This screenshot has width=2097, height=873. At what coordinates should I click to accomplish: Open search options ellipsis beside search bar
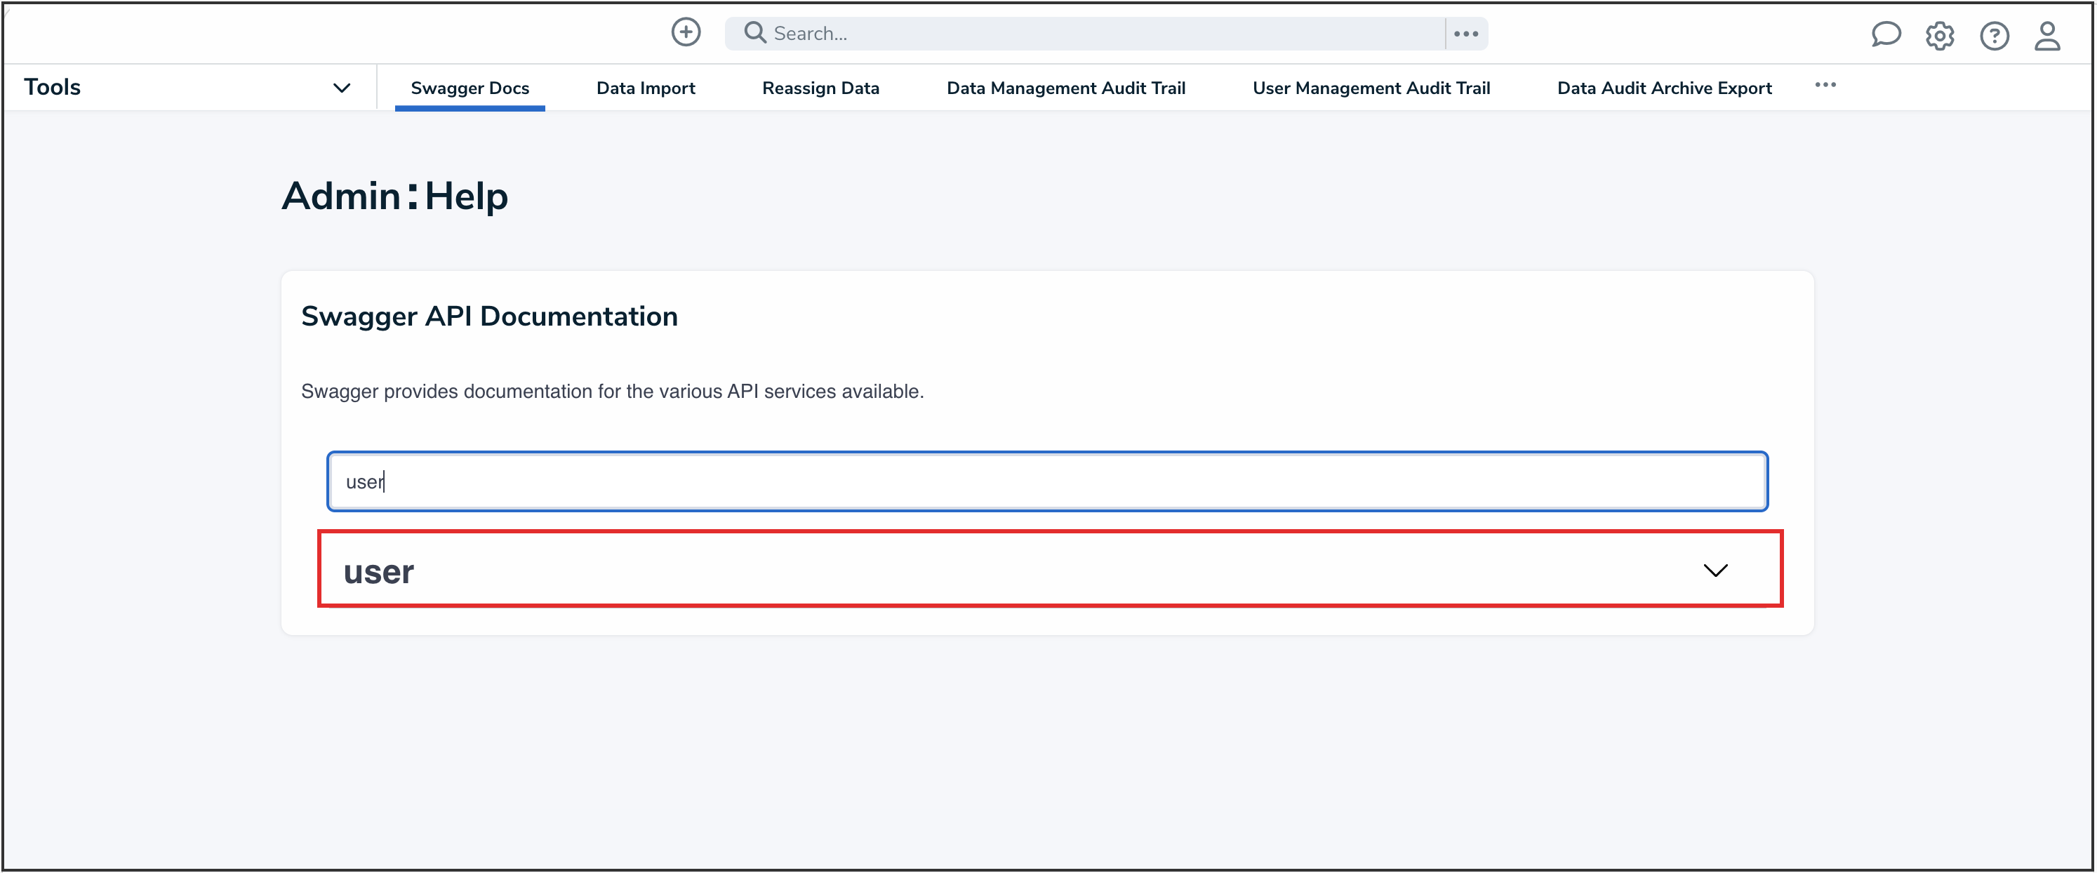click(x=1465, y=34)
